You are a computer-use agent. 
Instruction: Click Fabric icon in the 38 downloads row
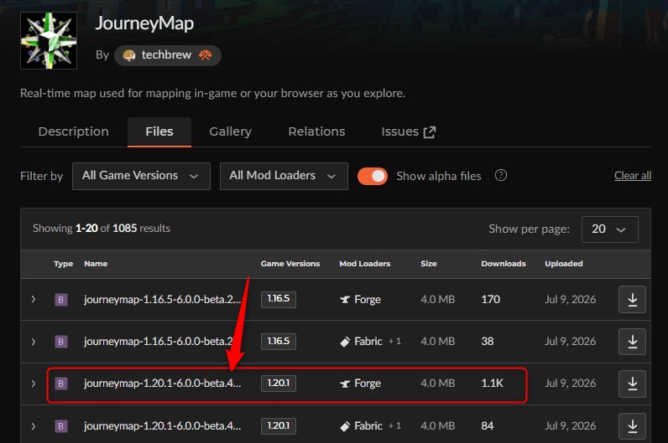click(x=345, y=342)
